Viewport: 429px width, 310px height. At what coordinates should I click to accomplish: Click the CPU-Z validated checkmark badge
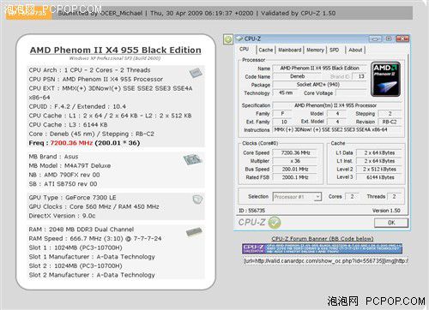click(275, 223)
